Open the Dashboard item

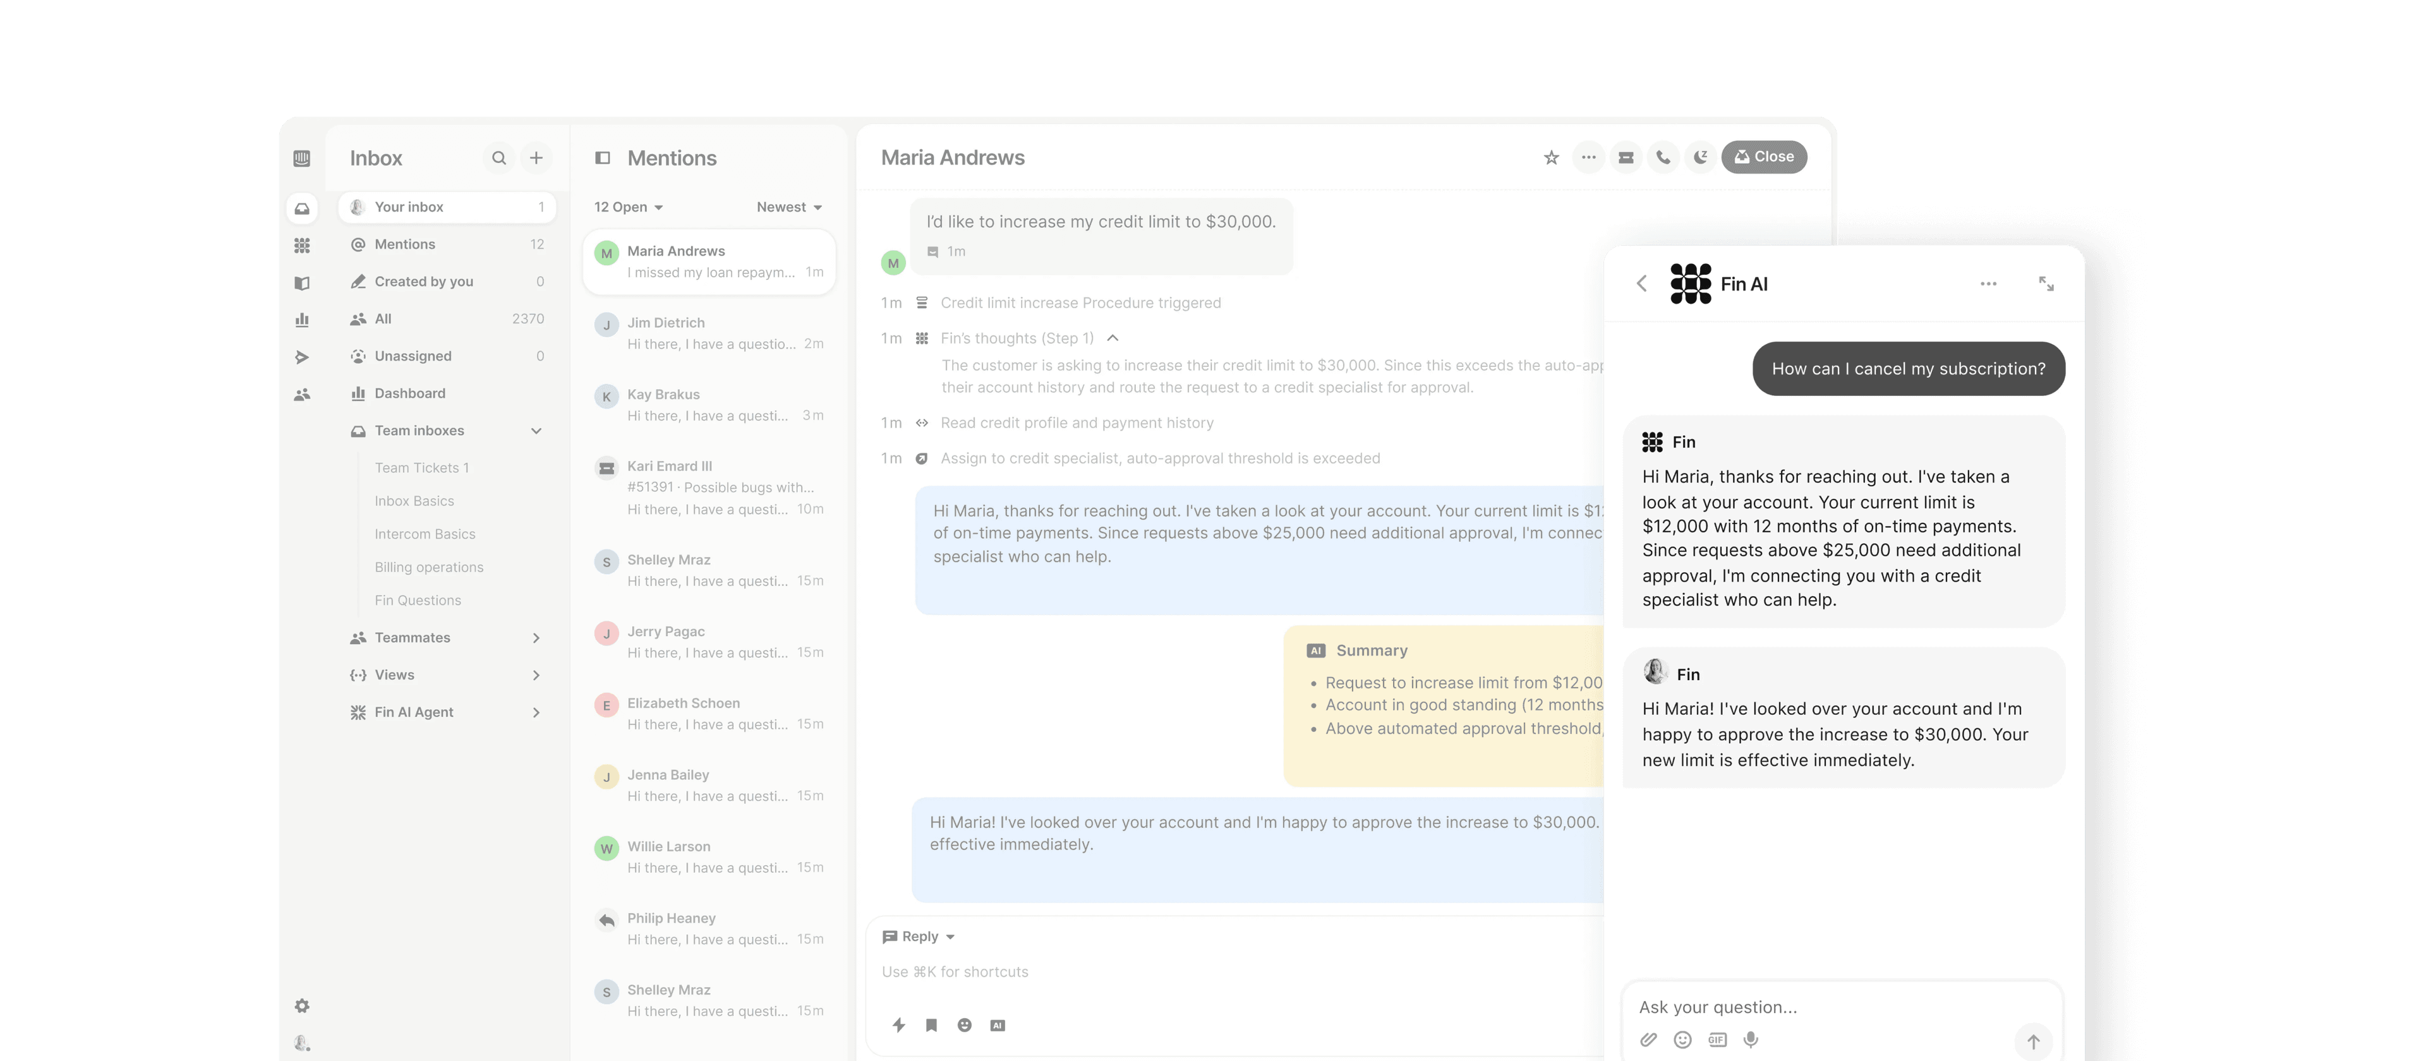(x=447, y=393)
